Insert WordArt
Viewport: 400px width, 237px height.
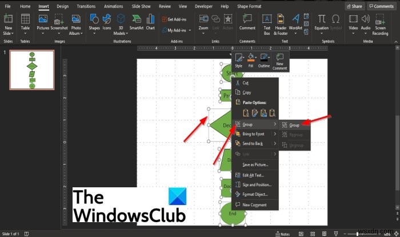(x=295, y=24)
